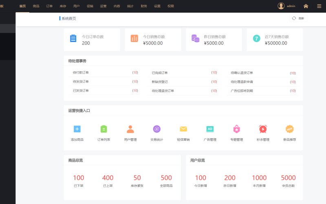Screen dimensions: 326x204
Task: Open the 订单 top menu
Action: (x=49, y=6)
